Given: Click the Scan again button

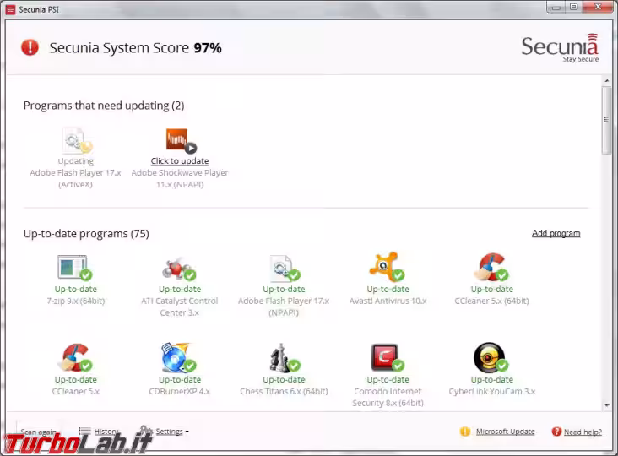Looking at the screenshot, I should pos(39,432).
